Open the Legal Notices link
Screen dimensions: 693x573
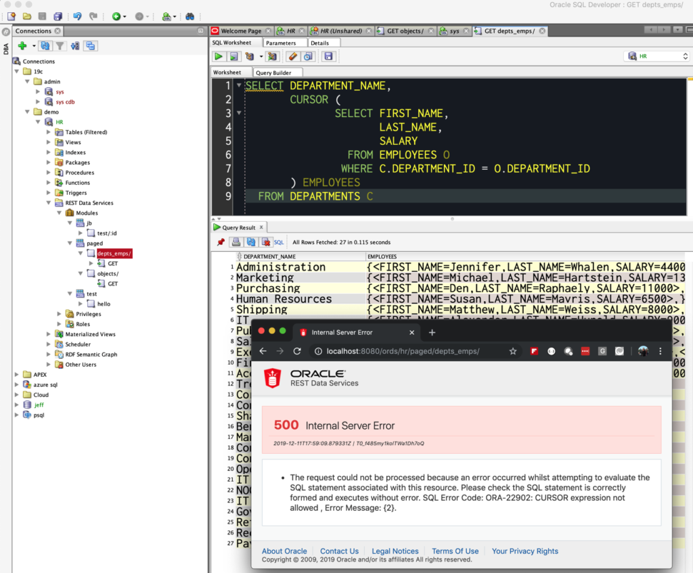(395, 551)
